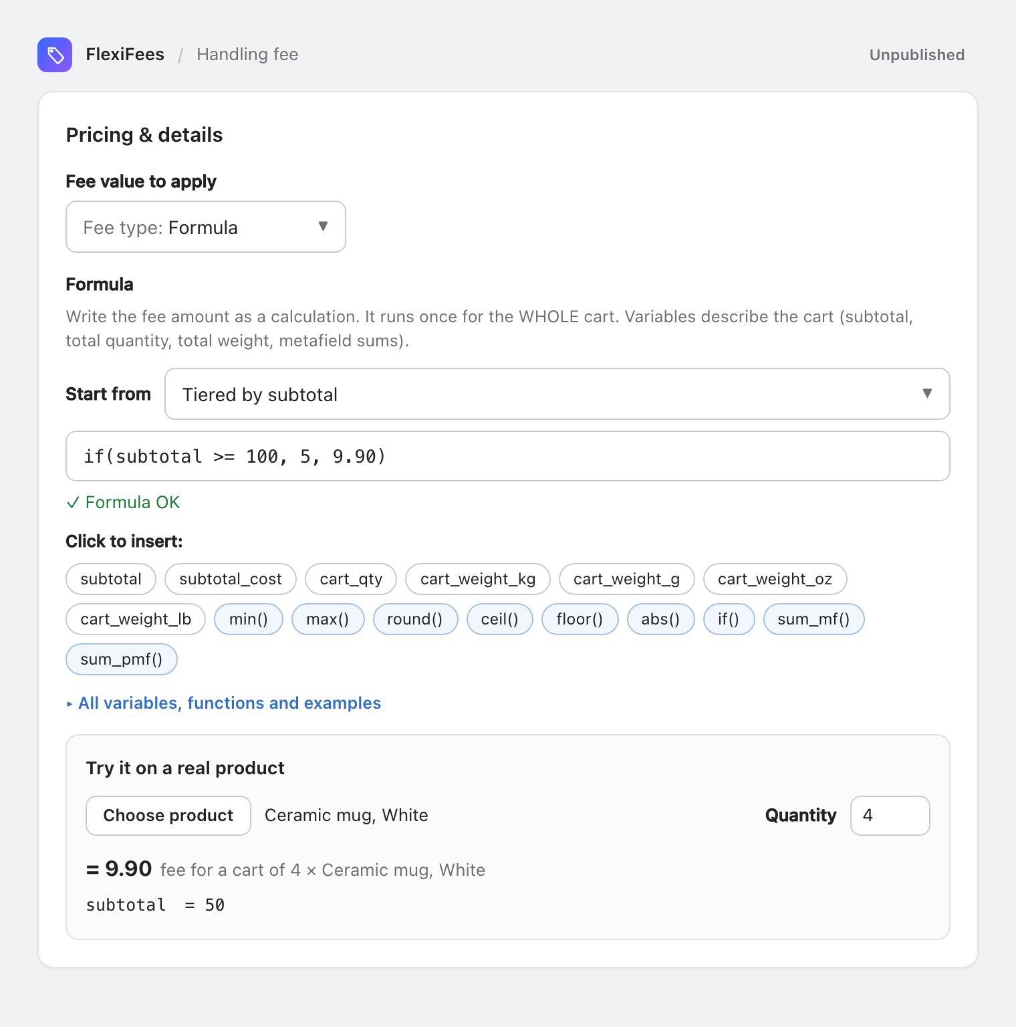Insert the subtotal_cost variable chip
1016x1027 pixels.
tap(231, 579)
